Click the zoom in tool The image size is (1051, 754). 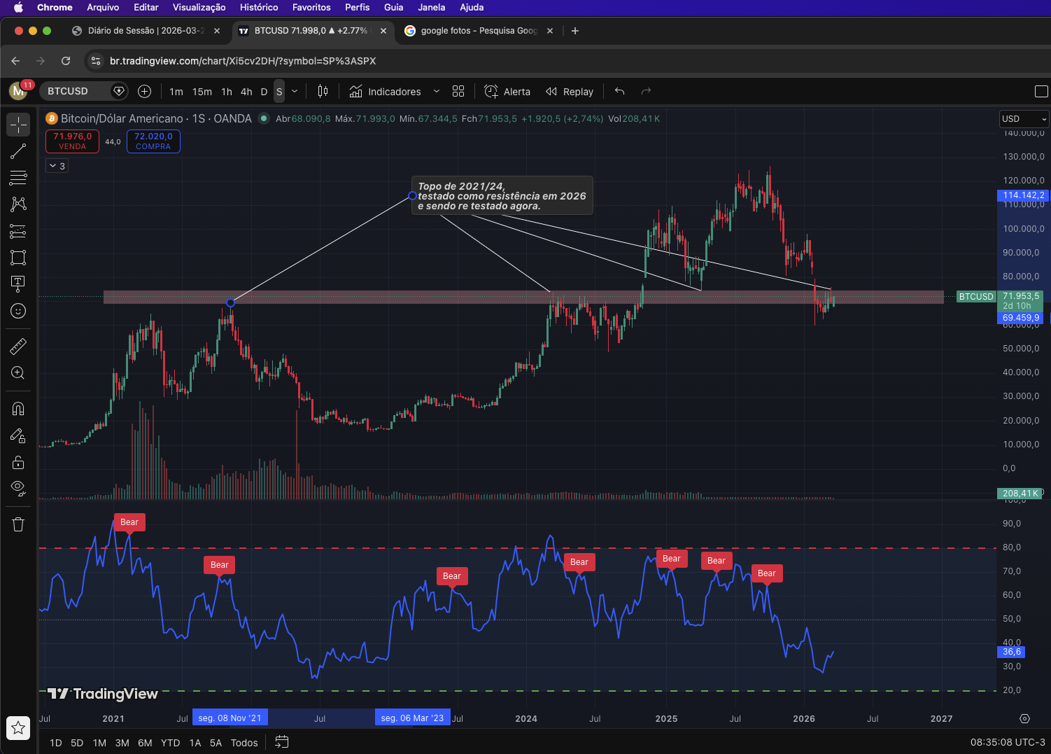[18, 373]
